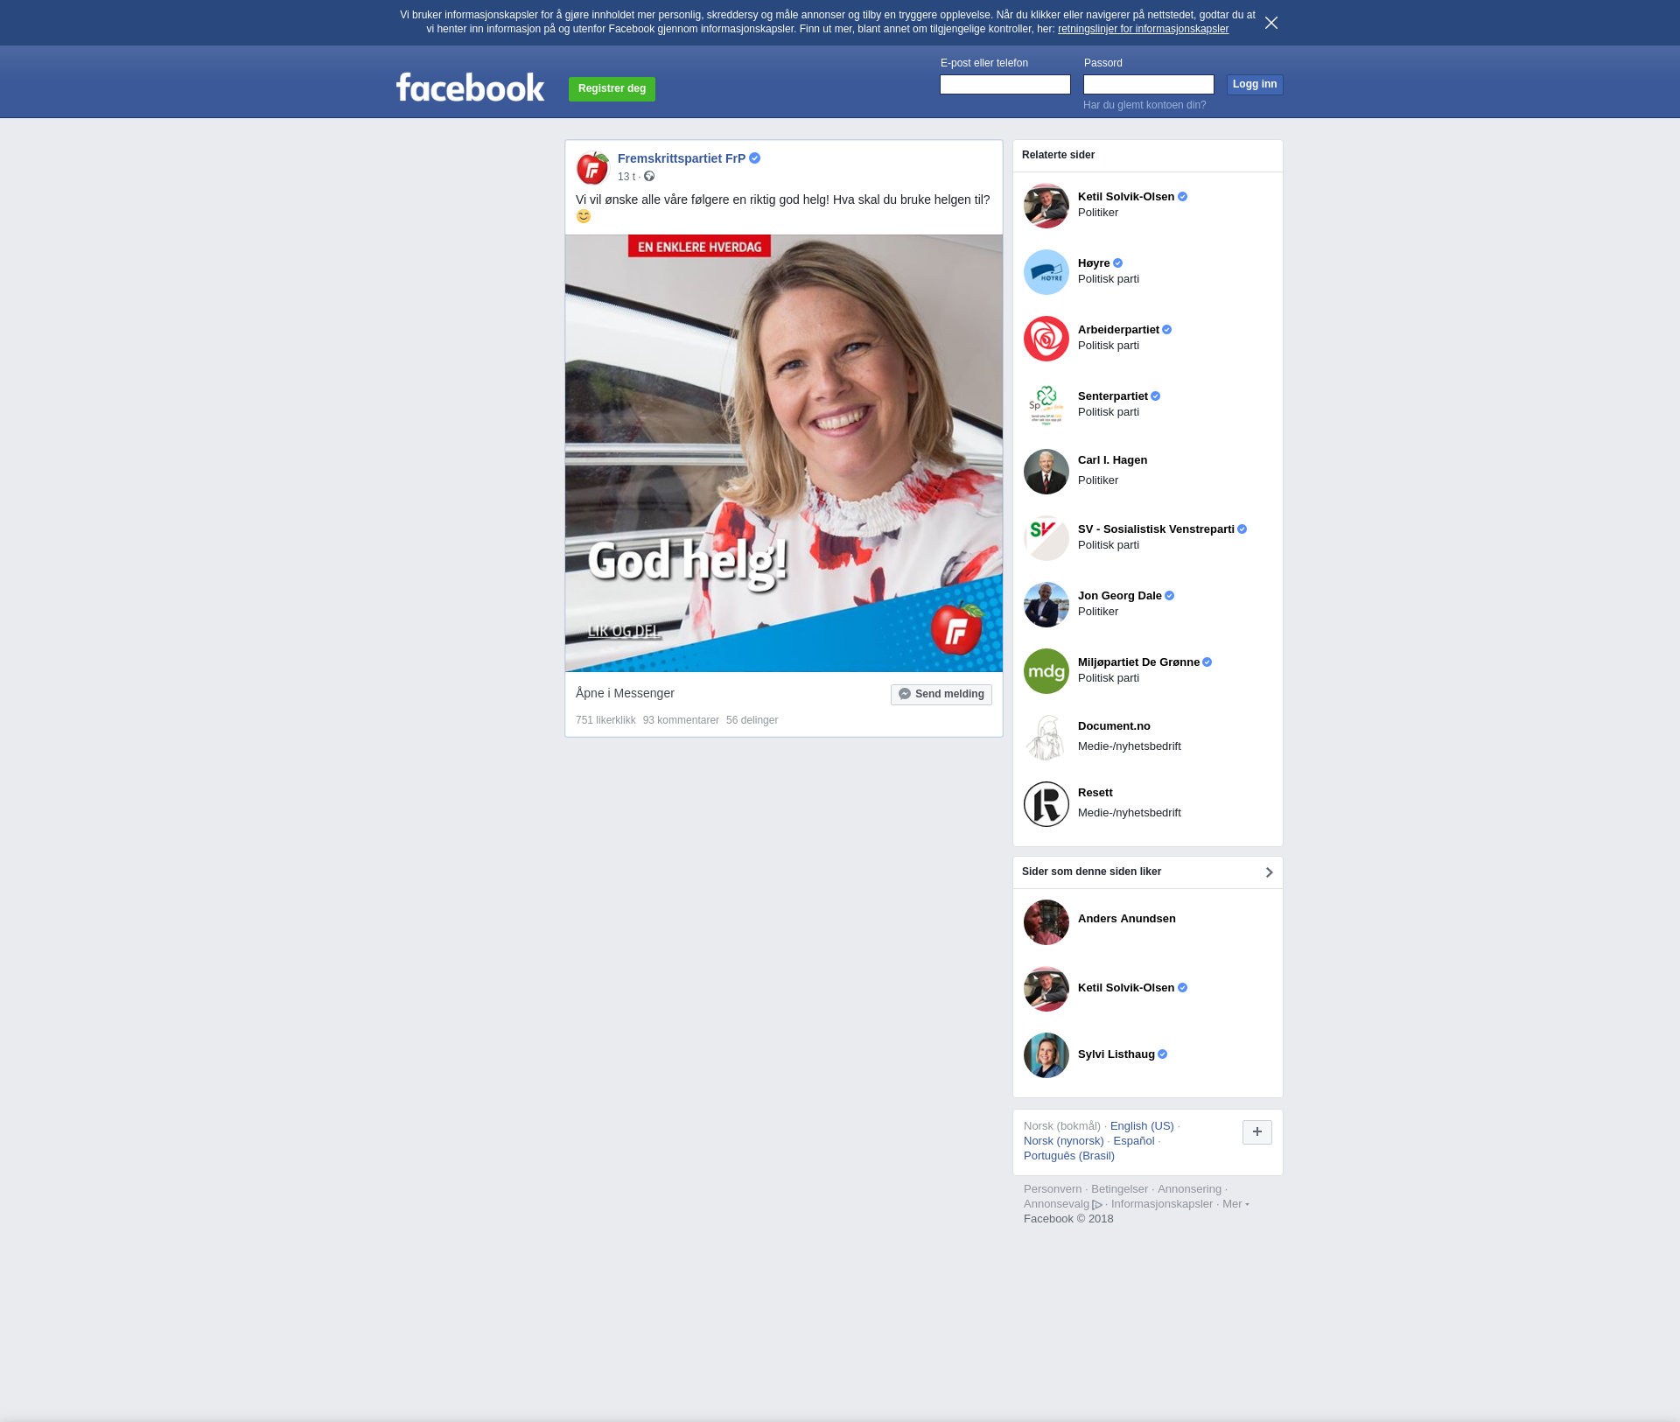Click the plus button for more languages
1680x1422 pixels.
point(1257,1132)
